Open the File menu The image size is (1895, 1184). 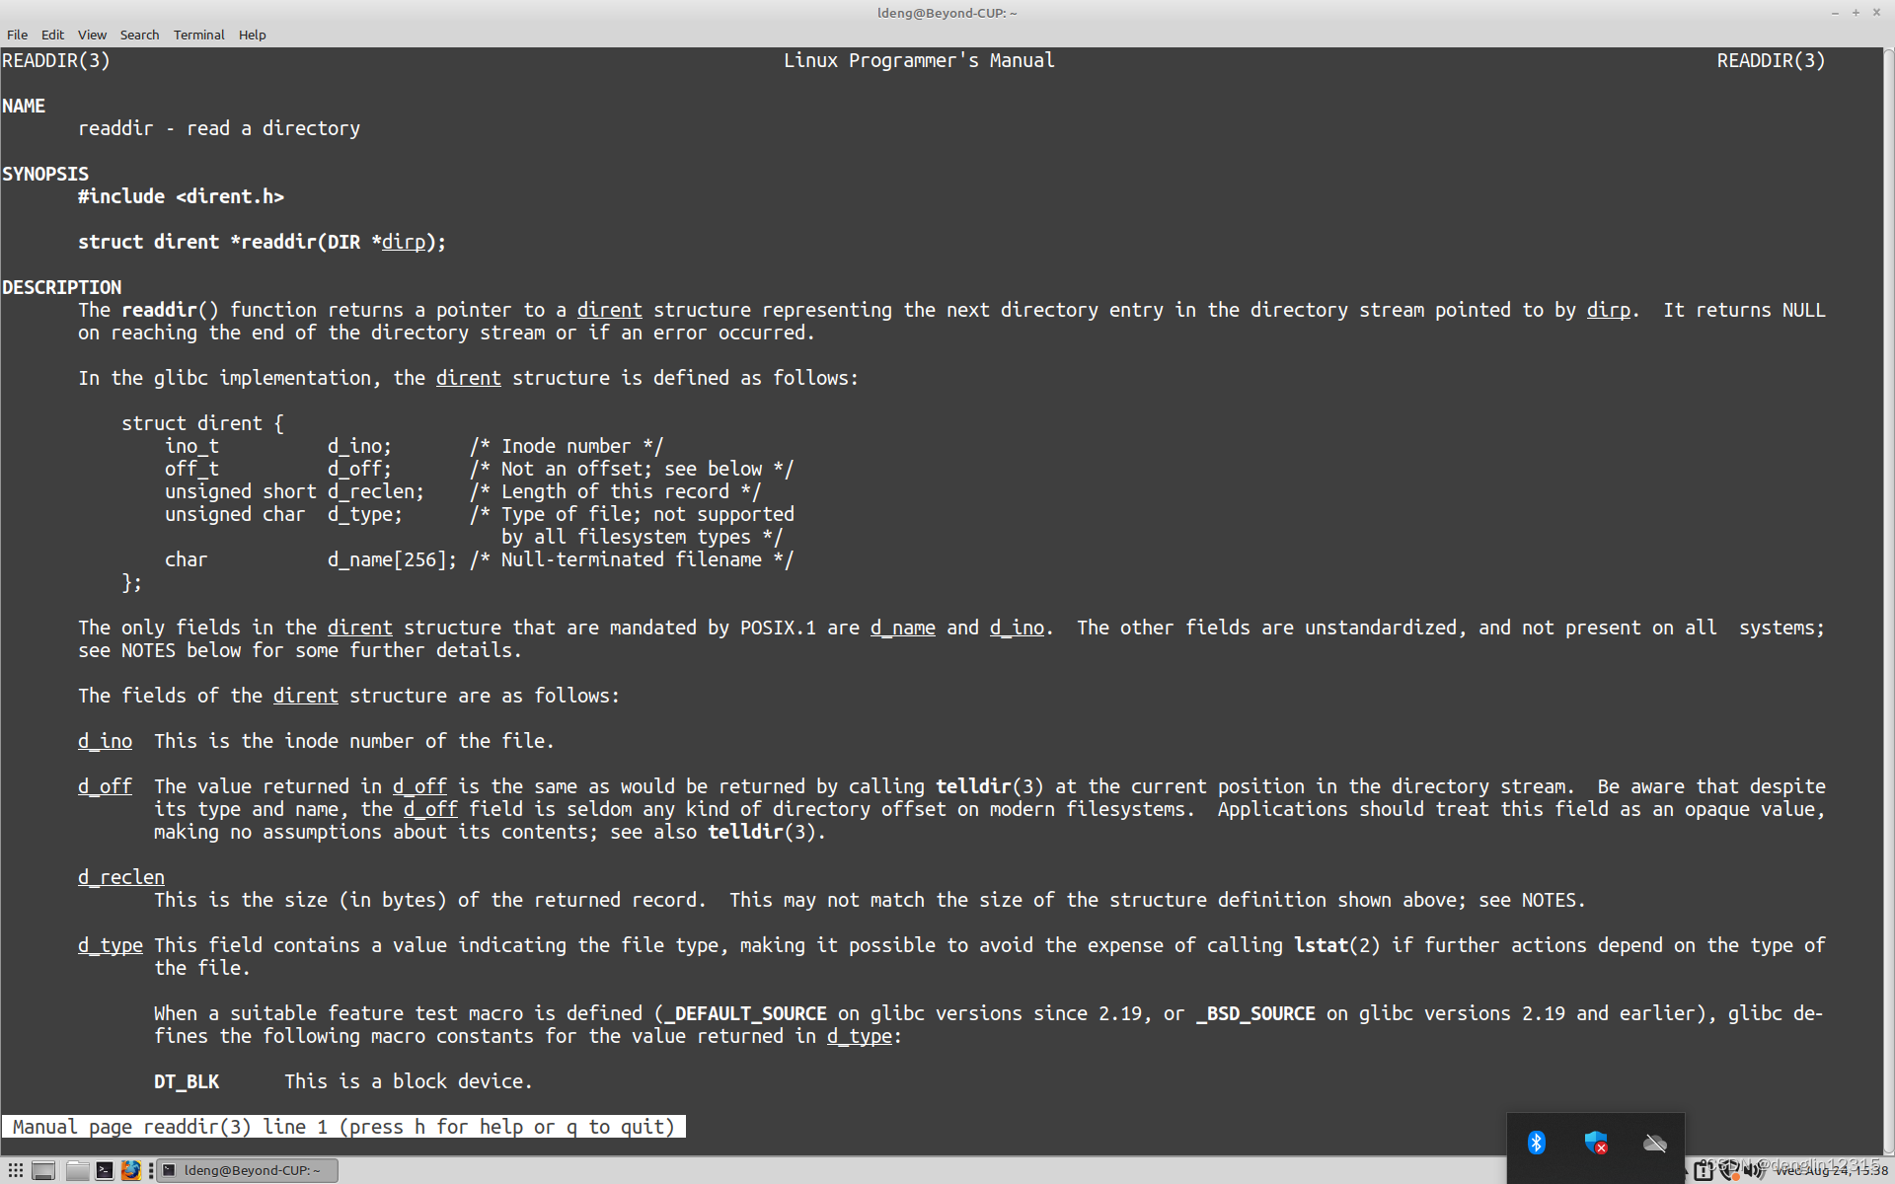[17, 35]
